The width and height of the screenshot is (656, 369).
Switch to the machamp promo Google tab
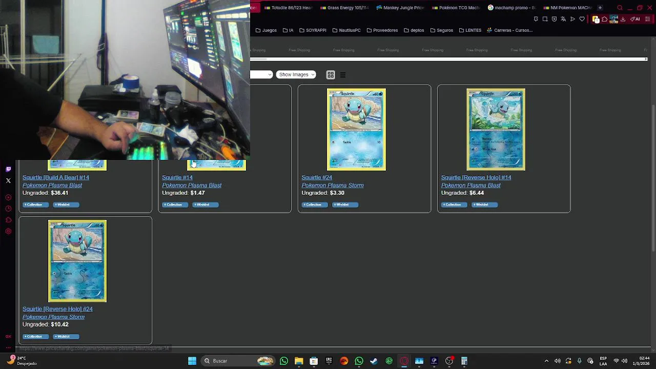tap(512, 8)
